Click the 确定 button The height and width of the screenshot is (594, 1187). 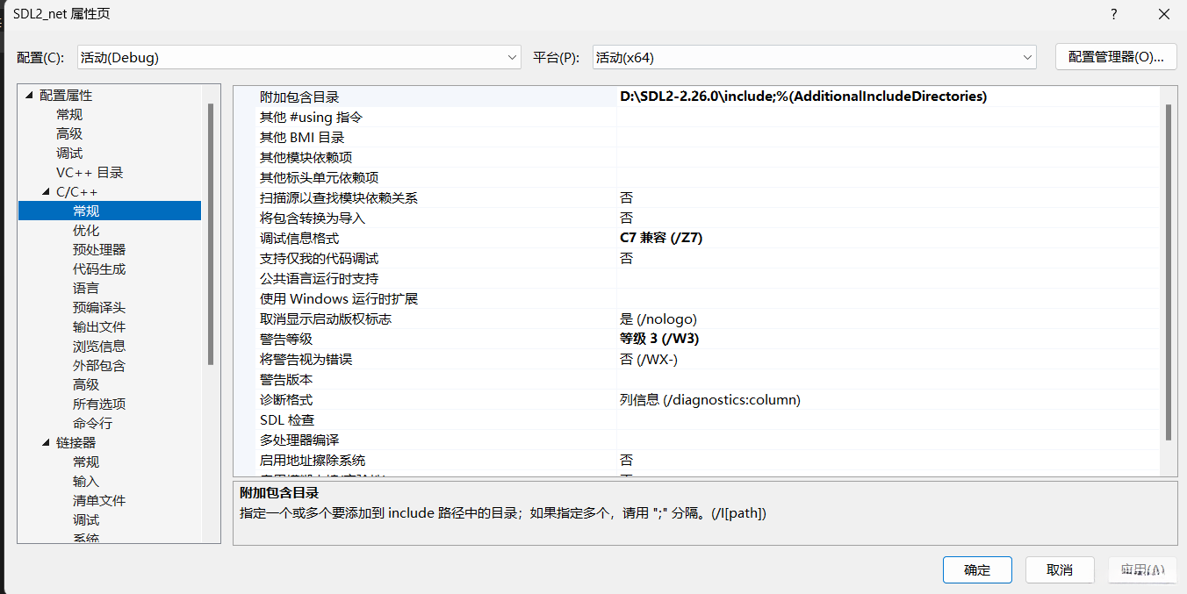click(x=977, y=569)
